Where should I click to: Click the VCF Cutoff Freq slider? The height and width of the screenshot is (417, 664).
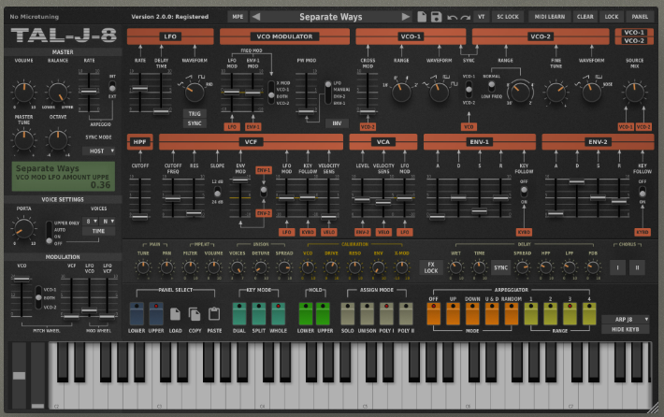point(173,197)
